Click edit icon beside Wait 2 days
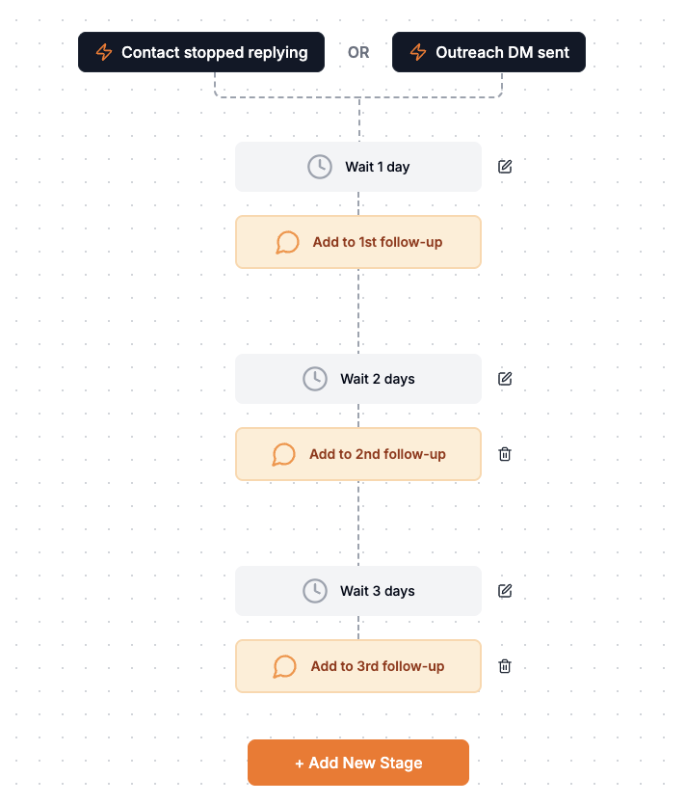 pyautogui.click(x=505, y=379)
